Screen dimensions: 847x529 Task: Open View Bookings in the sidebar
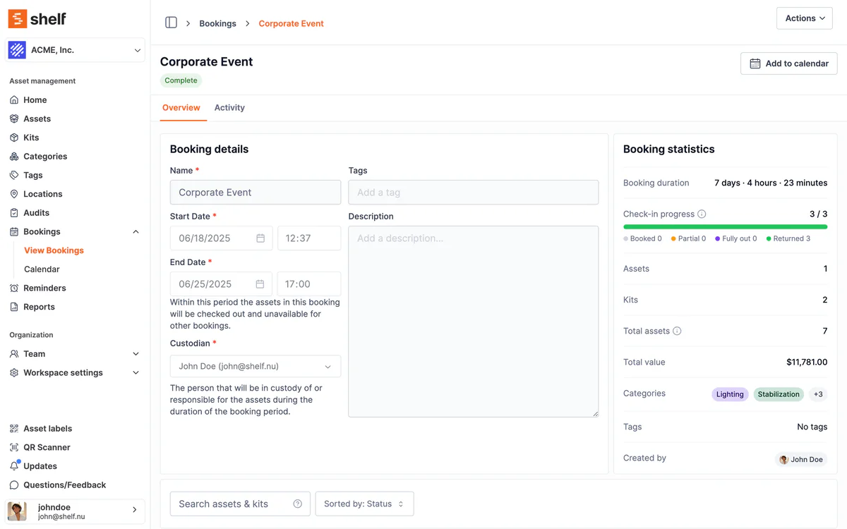(54, 250)
